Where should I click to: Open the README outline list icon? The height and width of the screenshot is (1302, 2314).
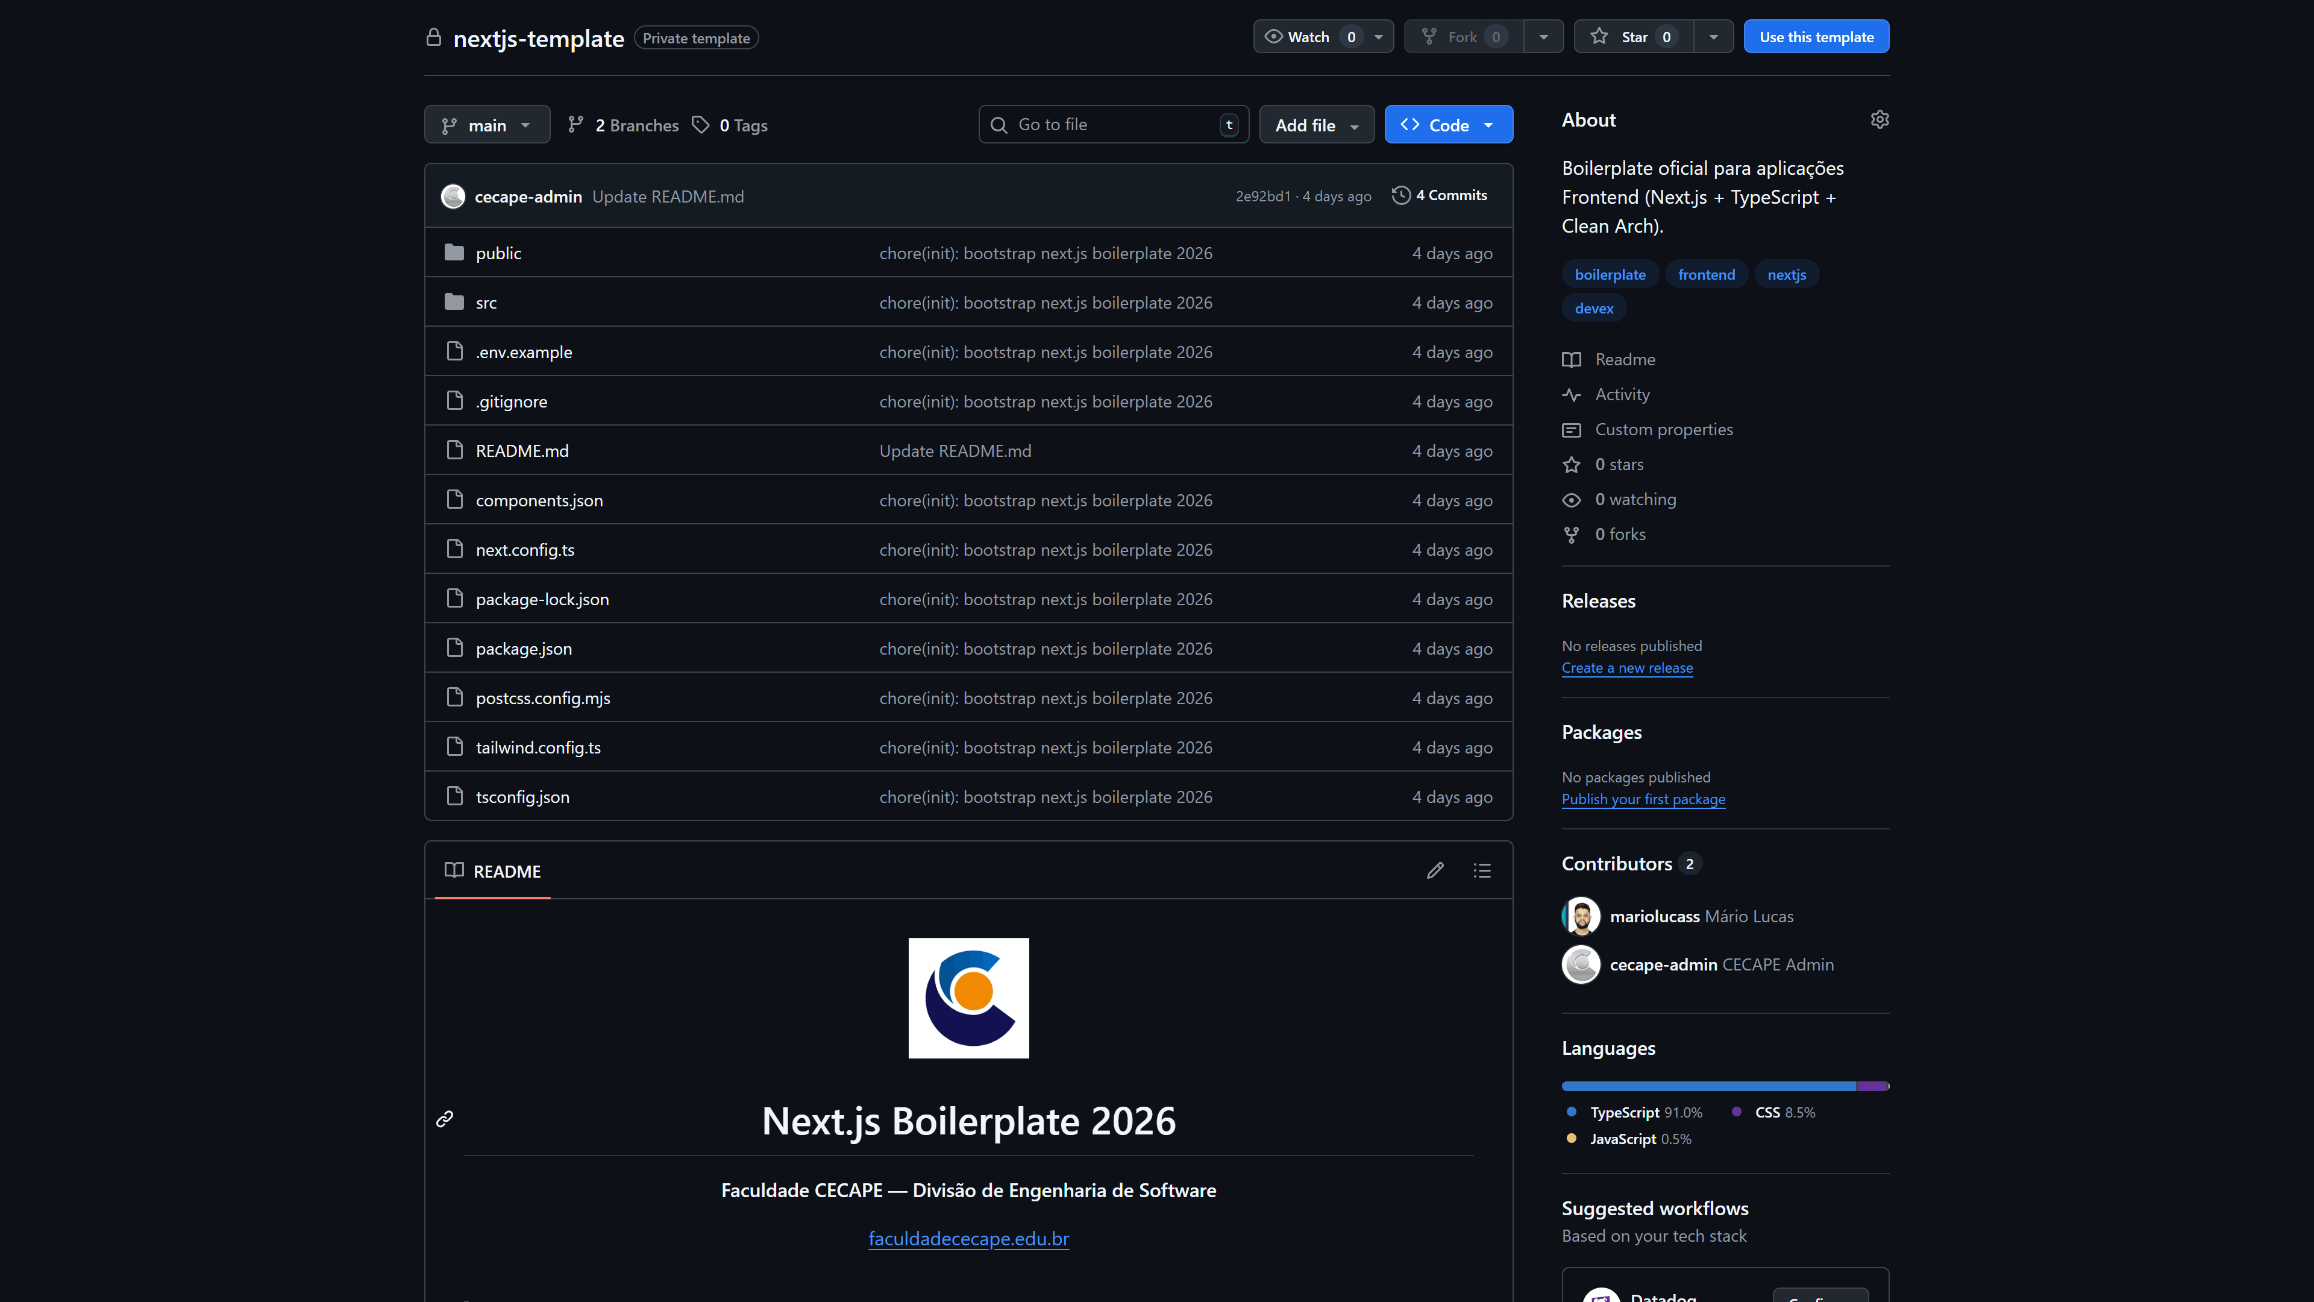pos(1482,870)
